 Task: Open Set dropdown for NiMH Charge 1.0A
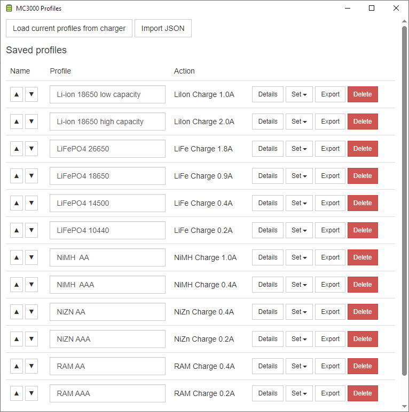click(299, 257)
